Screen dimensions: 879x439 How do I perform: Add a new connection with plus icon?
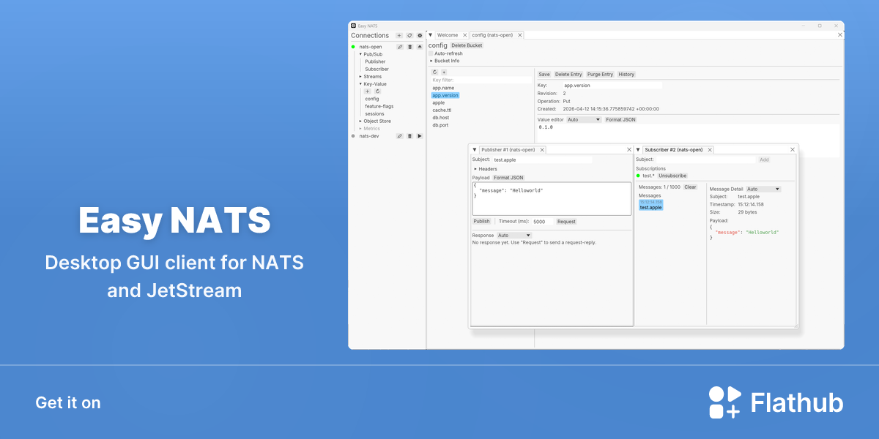(x=399, y=35)
